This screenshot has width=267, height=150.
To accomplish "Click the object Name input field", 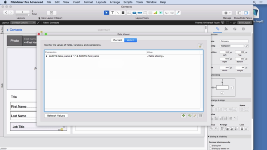I will (x=234, y=41).
